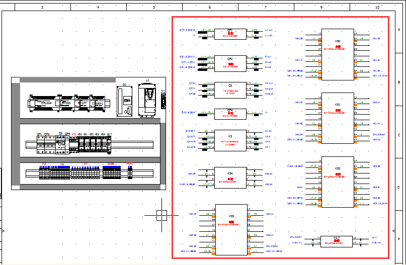Select the Q2 connection block symbol
Screen dimensions: 406x265
(x=230, y=91)
